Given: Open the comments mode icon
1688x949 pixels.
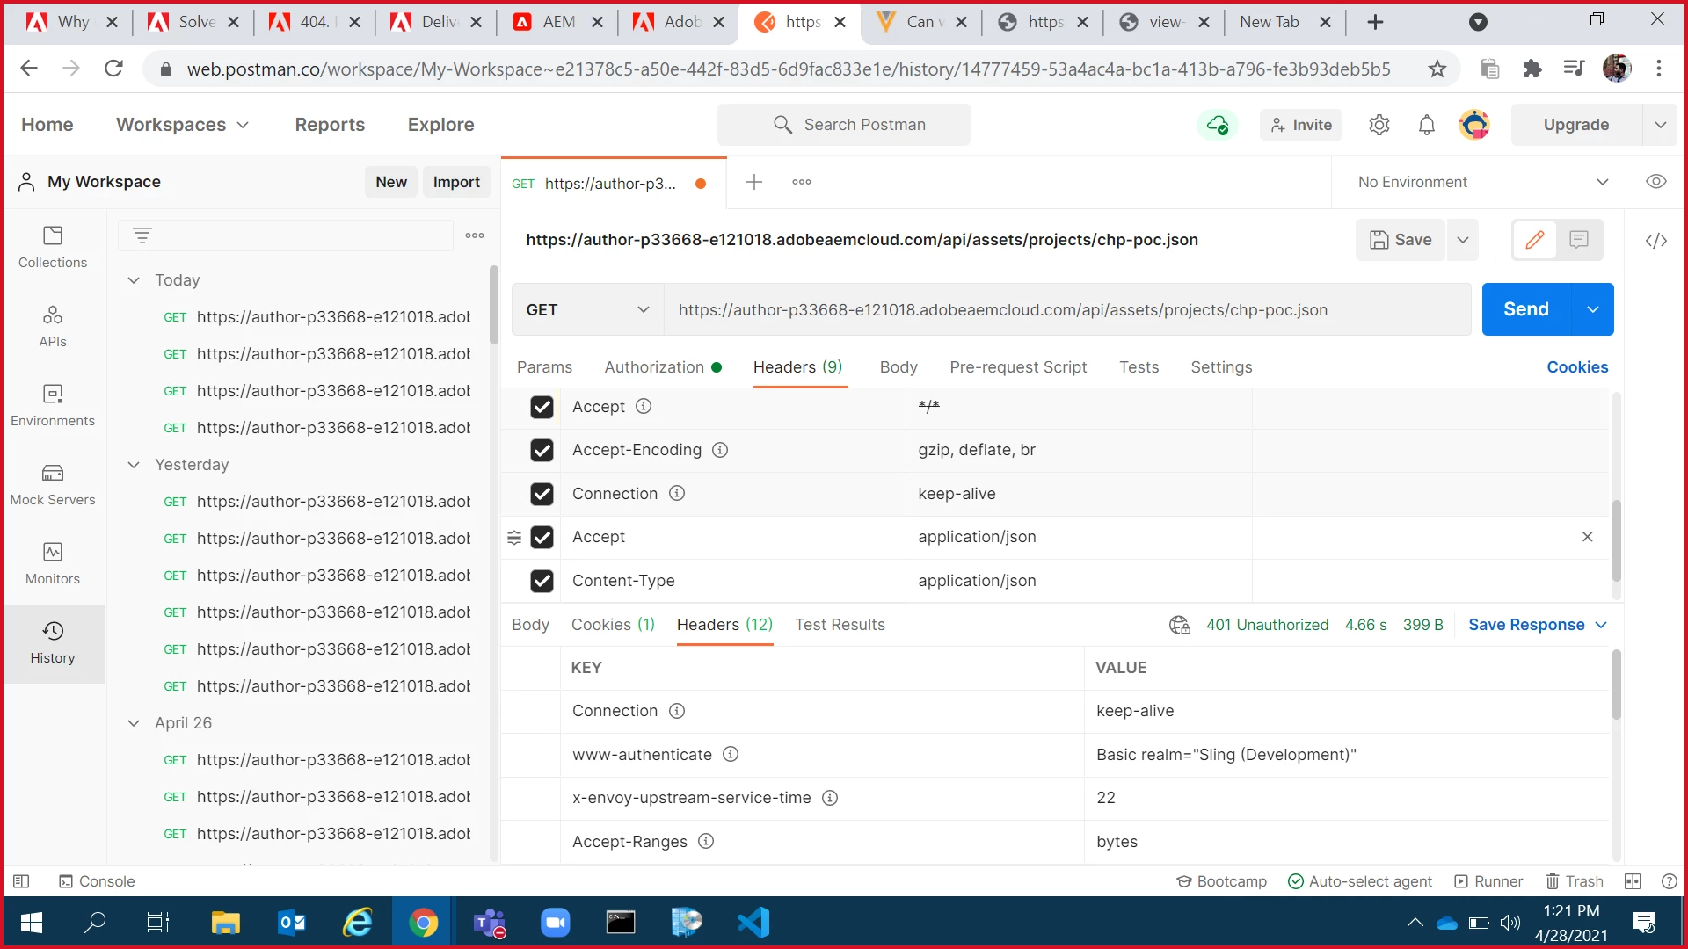Looking at the screenshot, I should click(x=1579, y=240).
